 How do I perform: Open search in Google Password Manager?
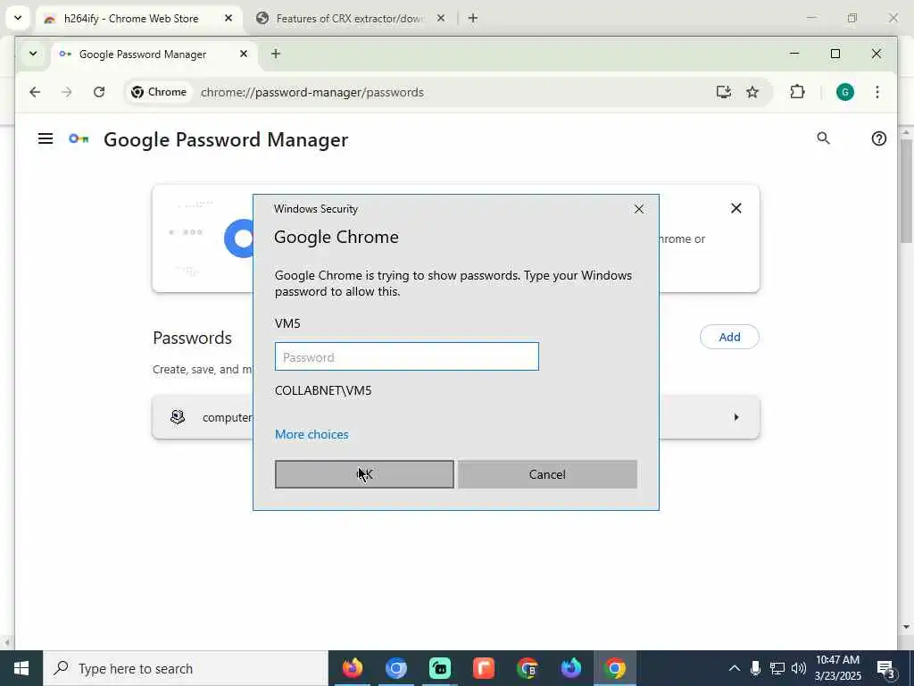tap(823, 138)
